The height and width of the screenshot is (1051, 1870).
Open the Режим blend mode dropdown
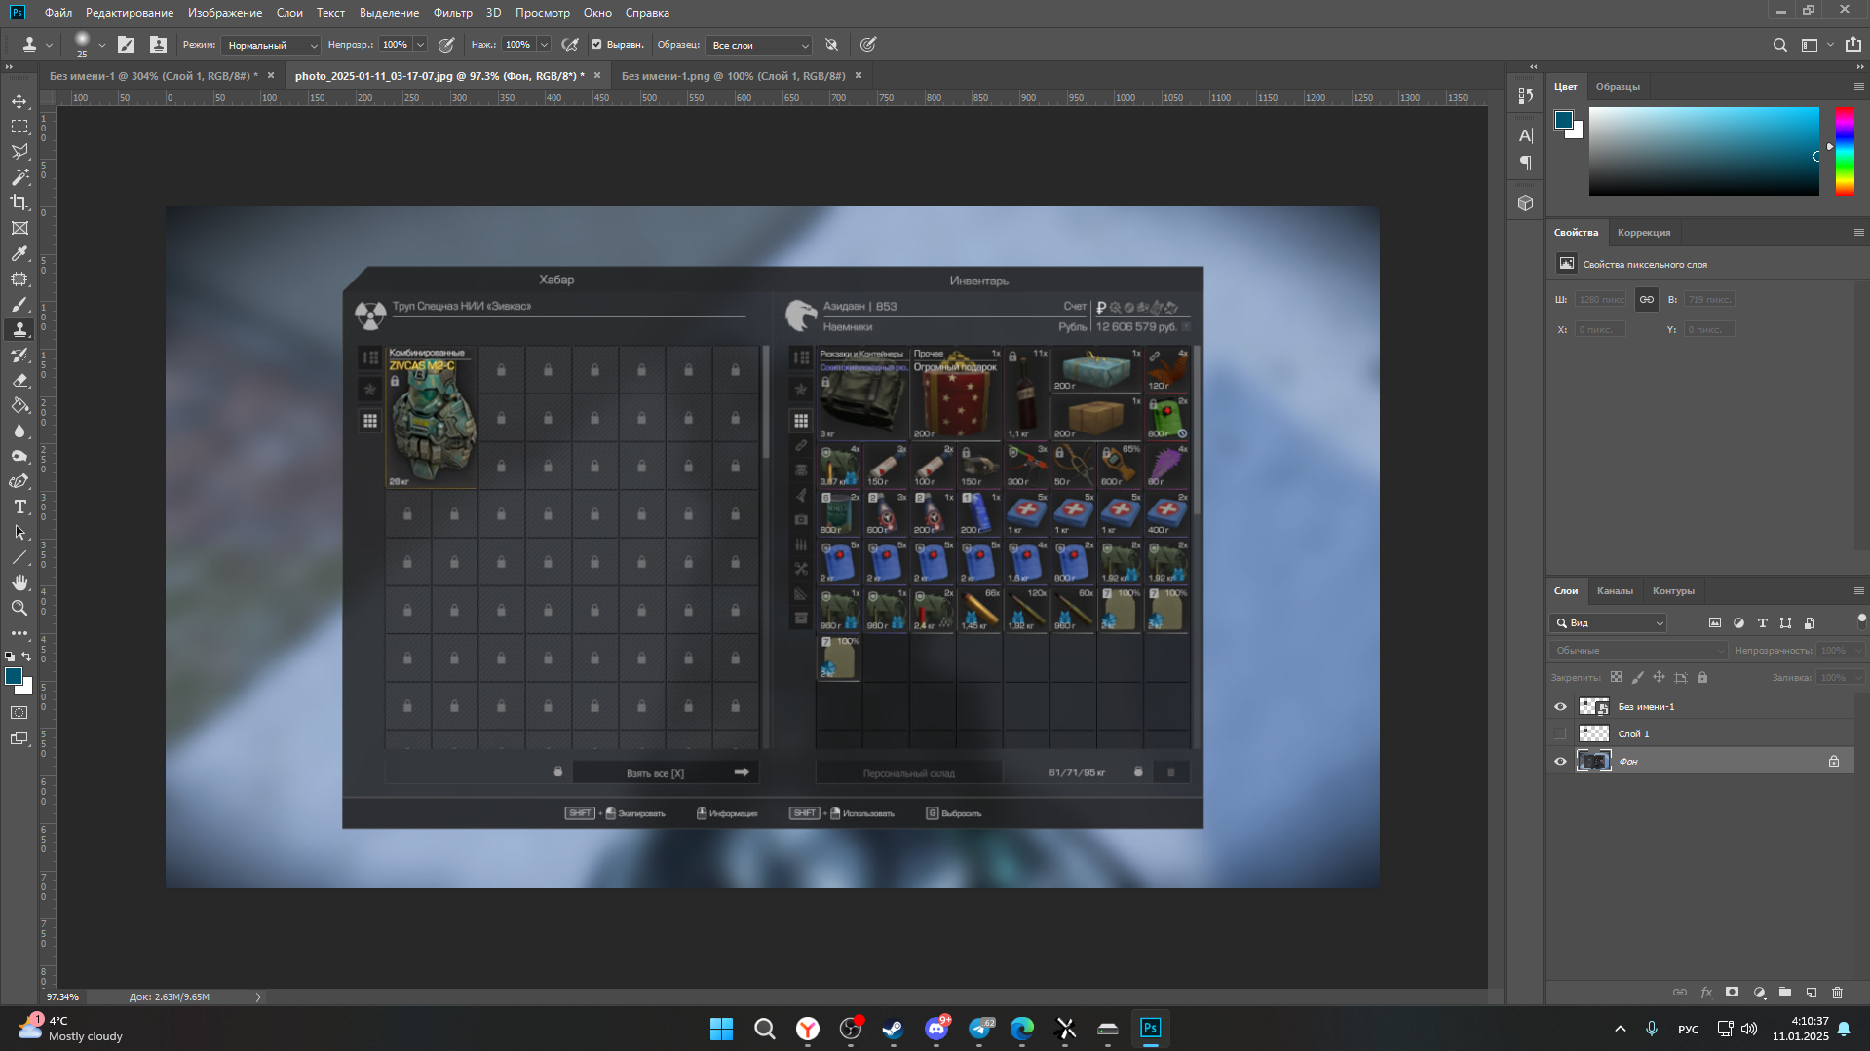(271, 45)
